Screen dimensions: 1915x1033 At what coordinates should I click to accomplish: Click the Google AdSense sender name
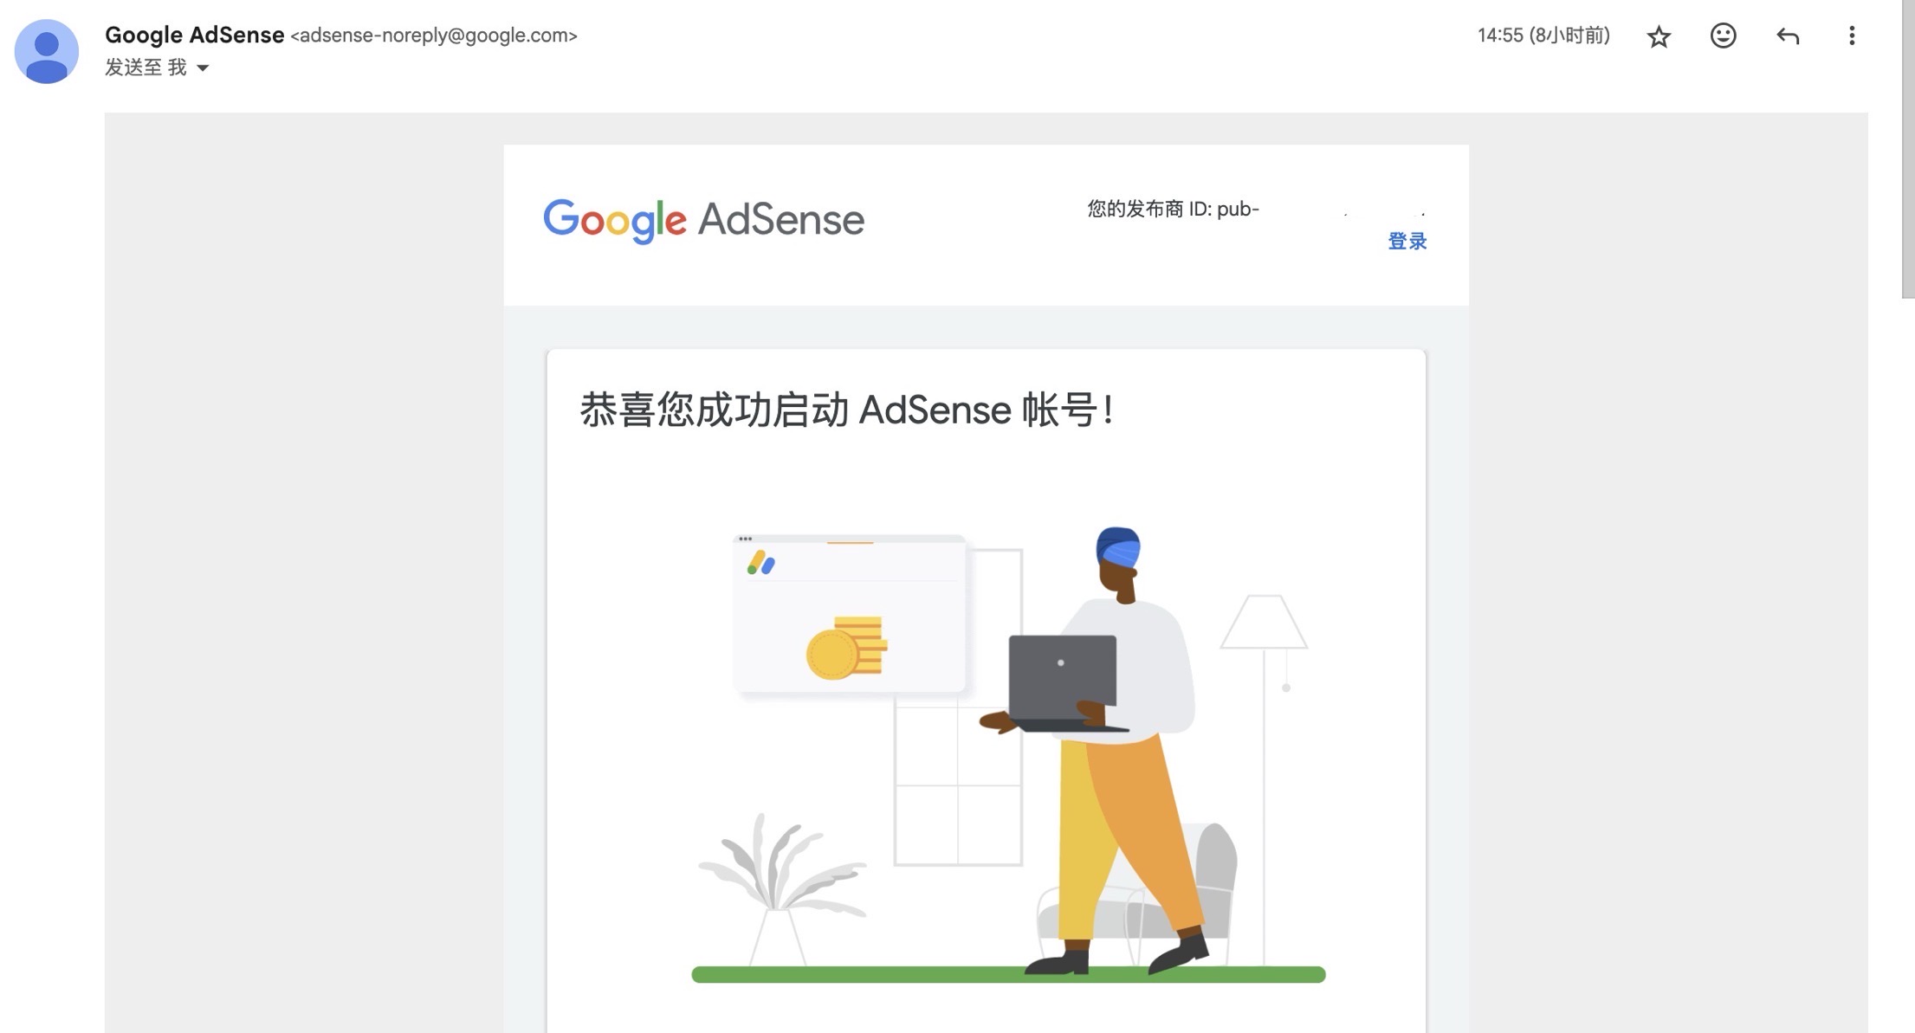click(194, 35)
